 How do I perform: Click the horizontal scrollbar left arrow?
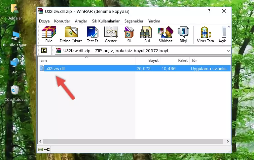coord(40,141)
